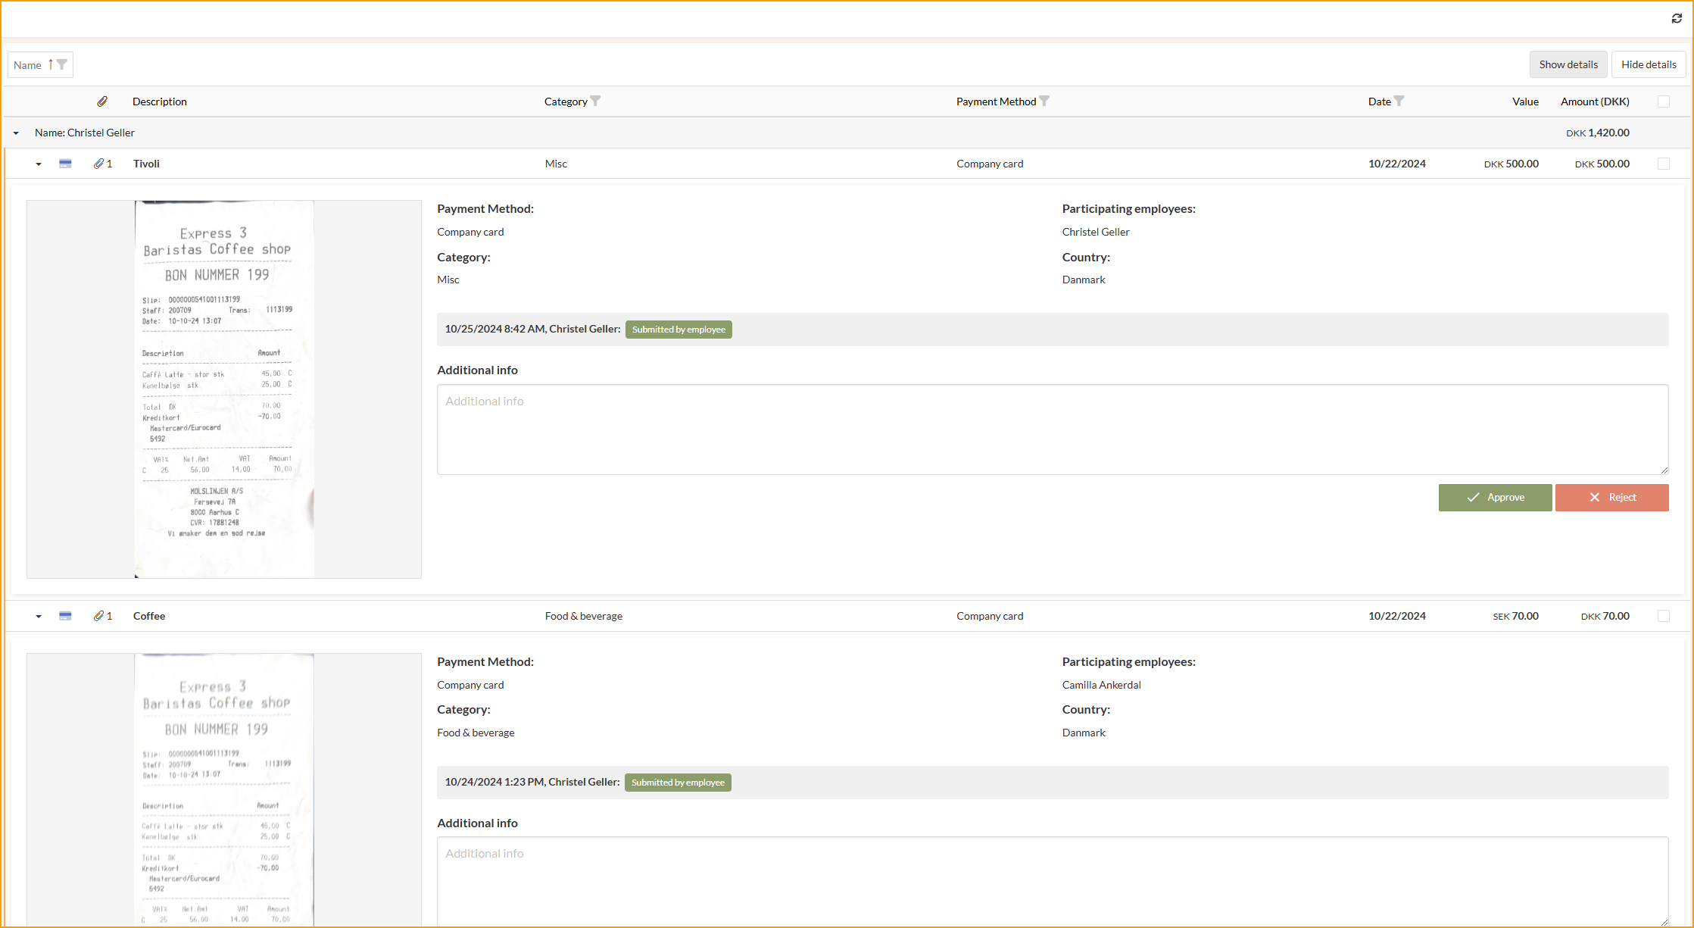
Task: Click the paperclip icon in column header
Action: (x=102, y=102)
